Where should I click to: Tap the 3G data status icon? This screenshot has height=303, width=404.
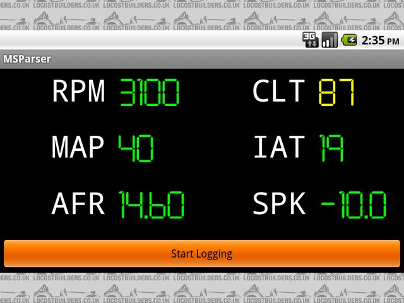pos(310,40)
